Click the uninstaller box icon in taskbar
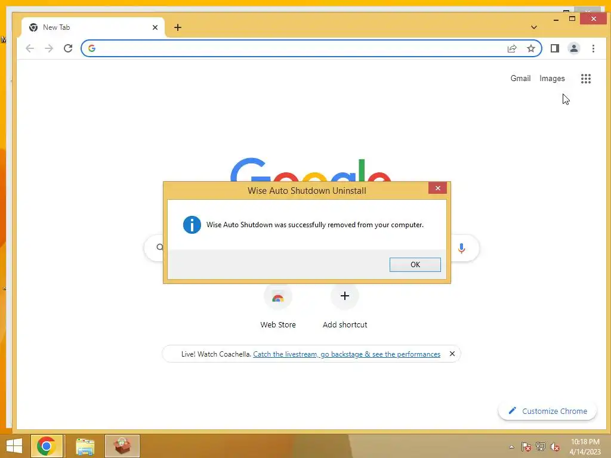Image resolution: width=611 pixels, height=458 pixels. tap(122, 446)
